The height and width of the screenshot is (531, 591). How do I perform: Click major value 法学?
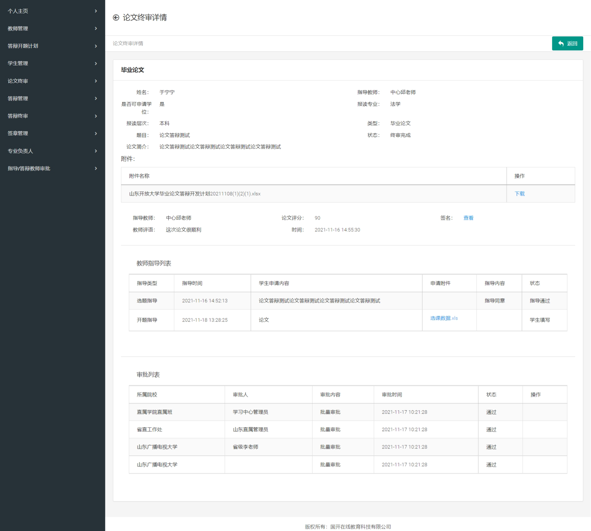coord(395,104)
